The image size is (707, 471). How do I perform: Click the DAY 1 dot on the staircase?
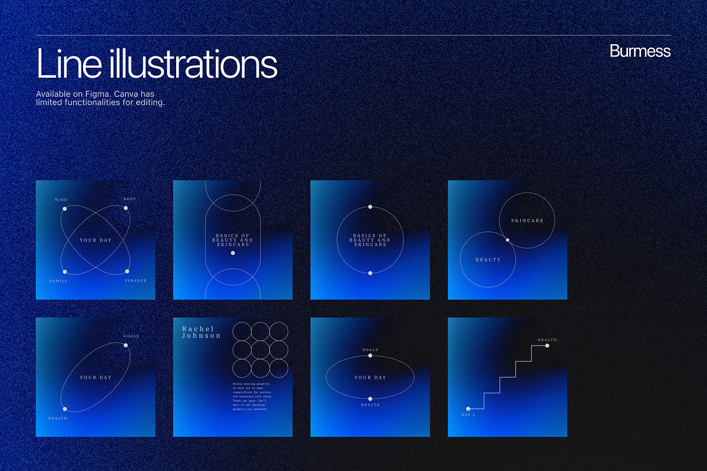[x=468, y=409]
